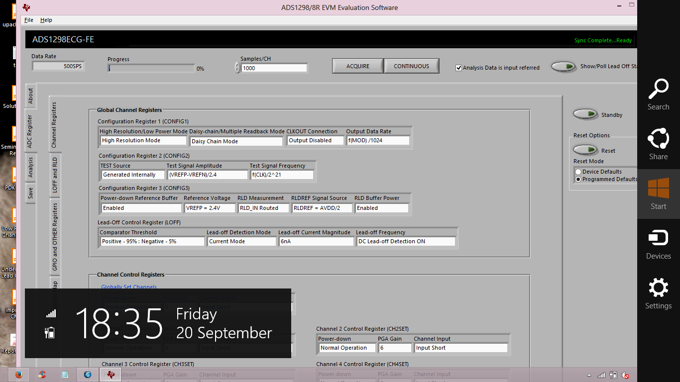Click the Data Rate 500SPS field

tap(58, 66)
